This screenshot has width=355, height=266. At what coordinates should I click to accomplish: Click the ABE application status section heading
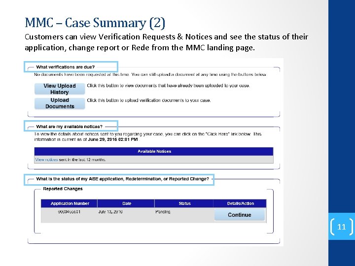click(122, 179)
